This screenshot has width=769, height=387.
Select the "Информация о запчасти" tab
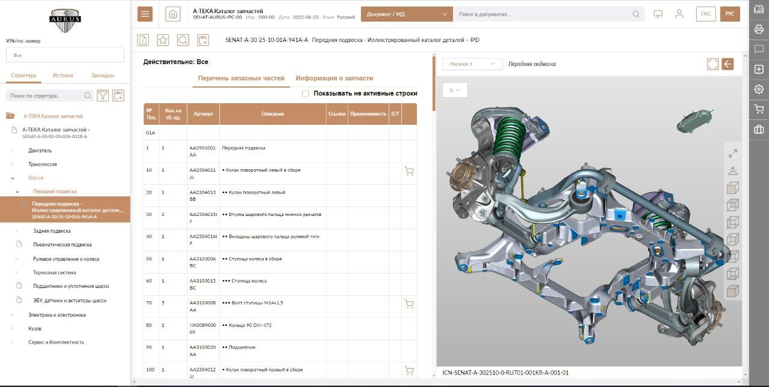(x=334, y=79)
